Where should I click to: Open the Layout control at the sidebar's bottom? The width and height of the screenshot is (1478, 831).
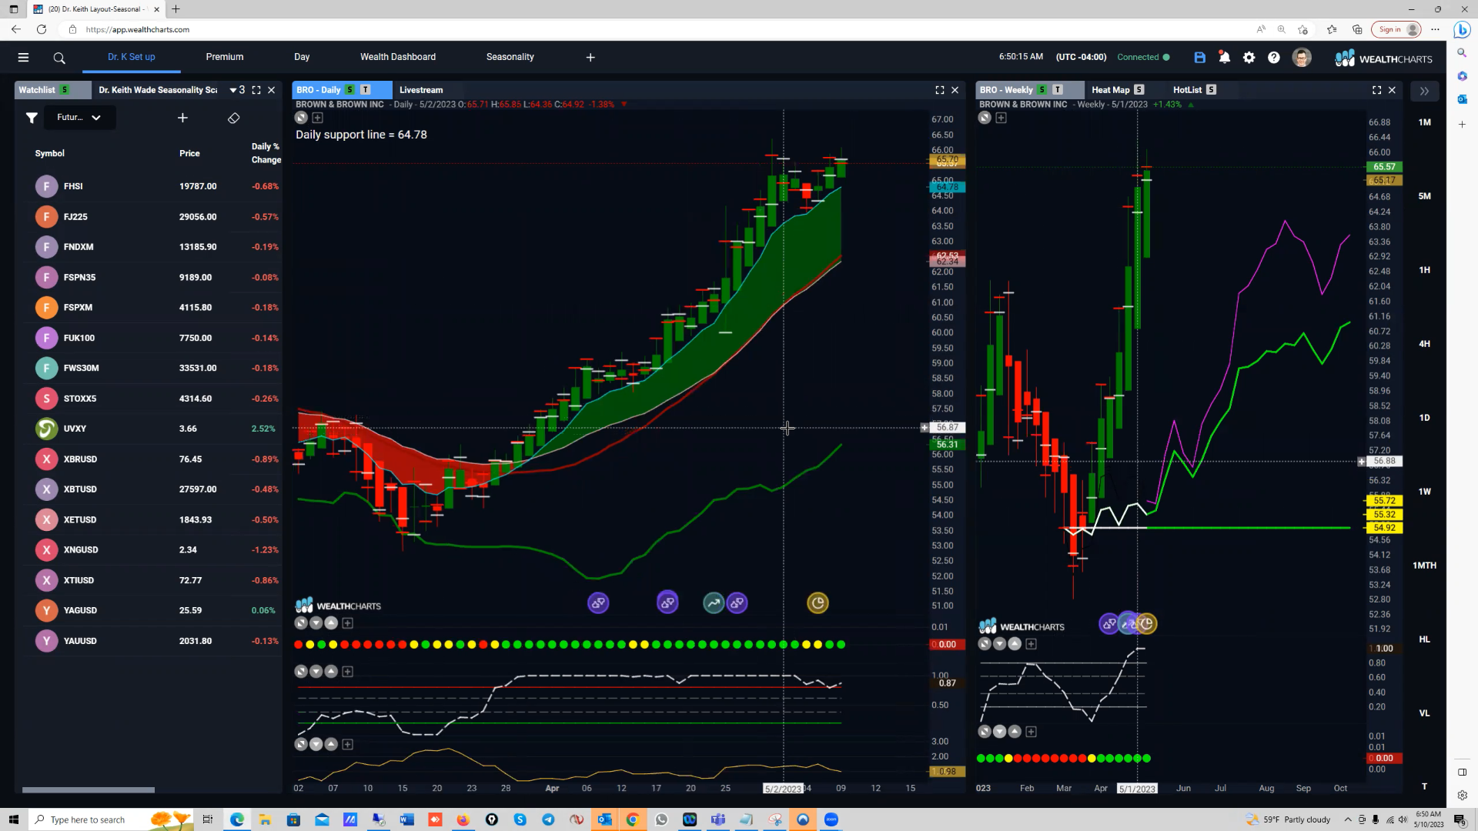tap(1462, 772)
